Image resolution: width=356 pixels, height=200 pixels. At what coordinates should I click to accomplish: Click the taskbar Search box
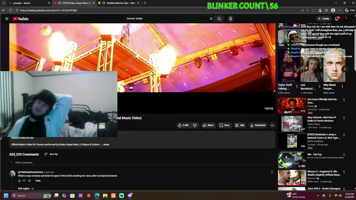31,196
